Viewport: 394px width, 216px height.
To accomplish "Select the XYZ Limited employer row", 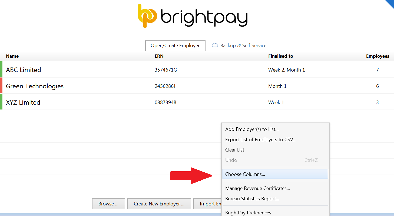I will tap(197, 102).
